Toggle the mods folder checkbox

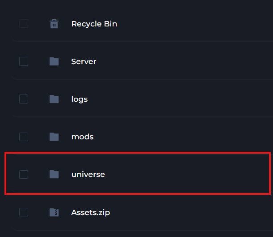click(x=24, y=137)
